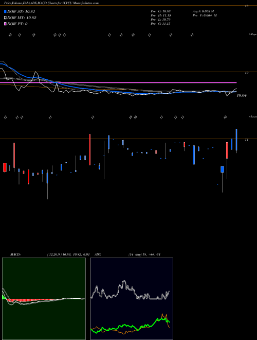Click the '13' price axis label
The width and height of the screenshot is (257, 340).
246,6
